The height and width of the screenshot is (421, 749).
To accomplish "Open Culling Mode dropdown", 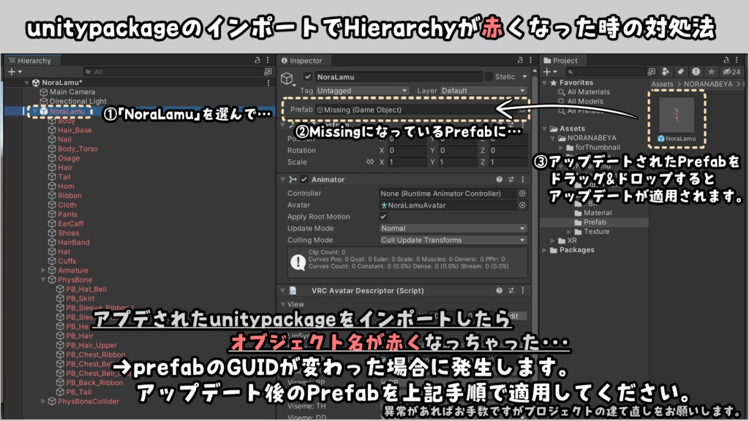I will [453, 240].
